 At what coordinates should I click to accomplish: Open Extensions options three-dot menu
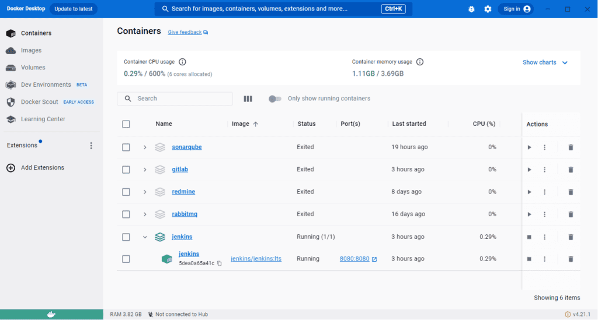coord(91,146)
